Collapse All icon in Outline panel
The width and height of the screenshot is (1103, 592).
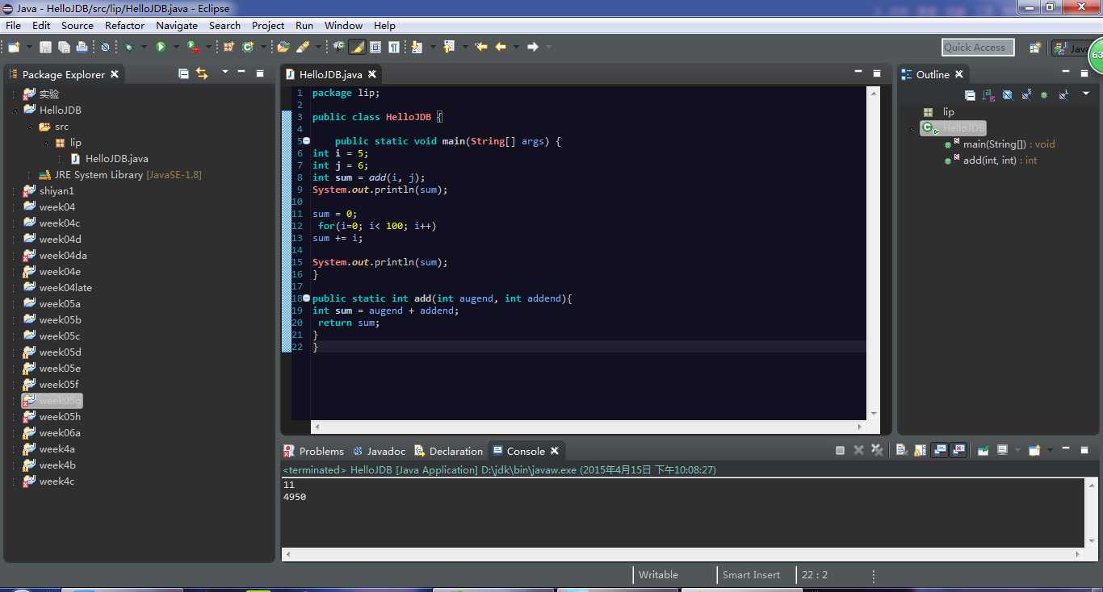point(970,95)
